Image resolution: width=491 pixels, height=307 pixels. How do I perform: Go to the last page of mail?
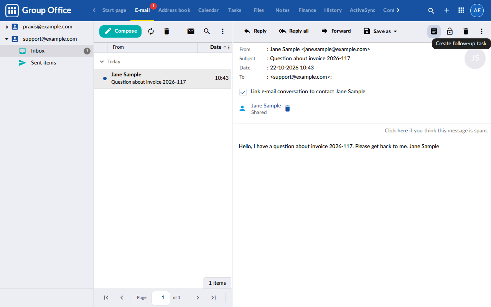coord(214,297)
